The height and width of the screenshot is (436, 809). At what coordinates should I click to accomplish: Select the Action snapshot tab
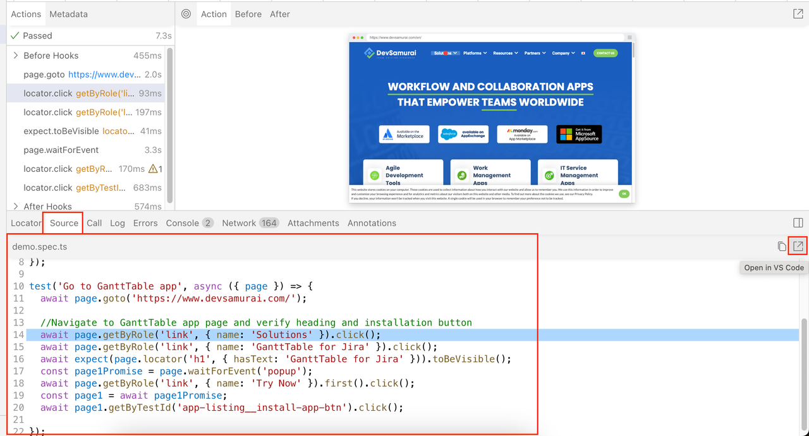point(214,14)
